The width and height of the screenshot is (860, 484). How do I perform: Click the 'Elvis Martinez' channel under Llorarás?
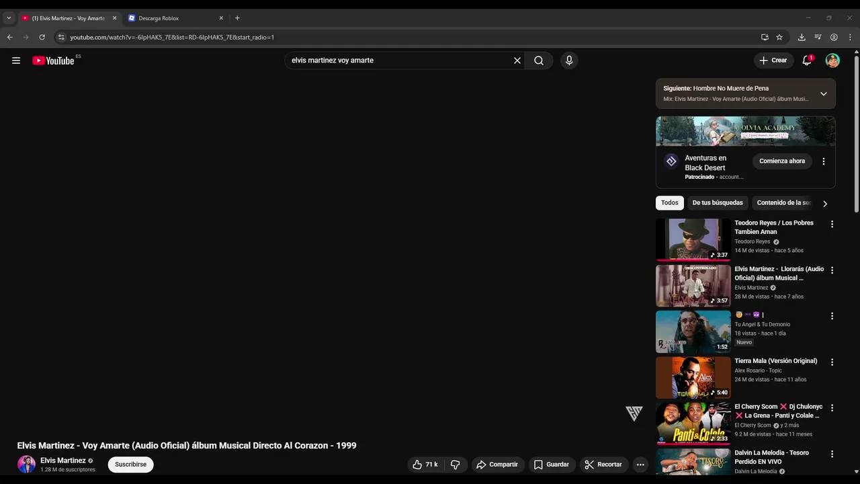[751, 288]
